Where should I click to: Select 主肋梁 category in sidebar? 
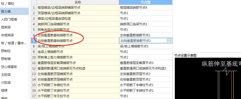point(6,75)
